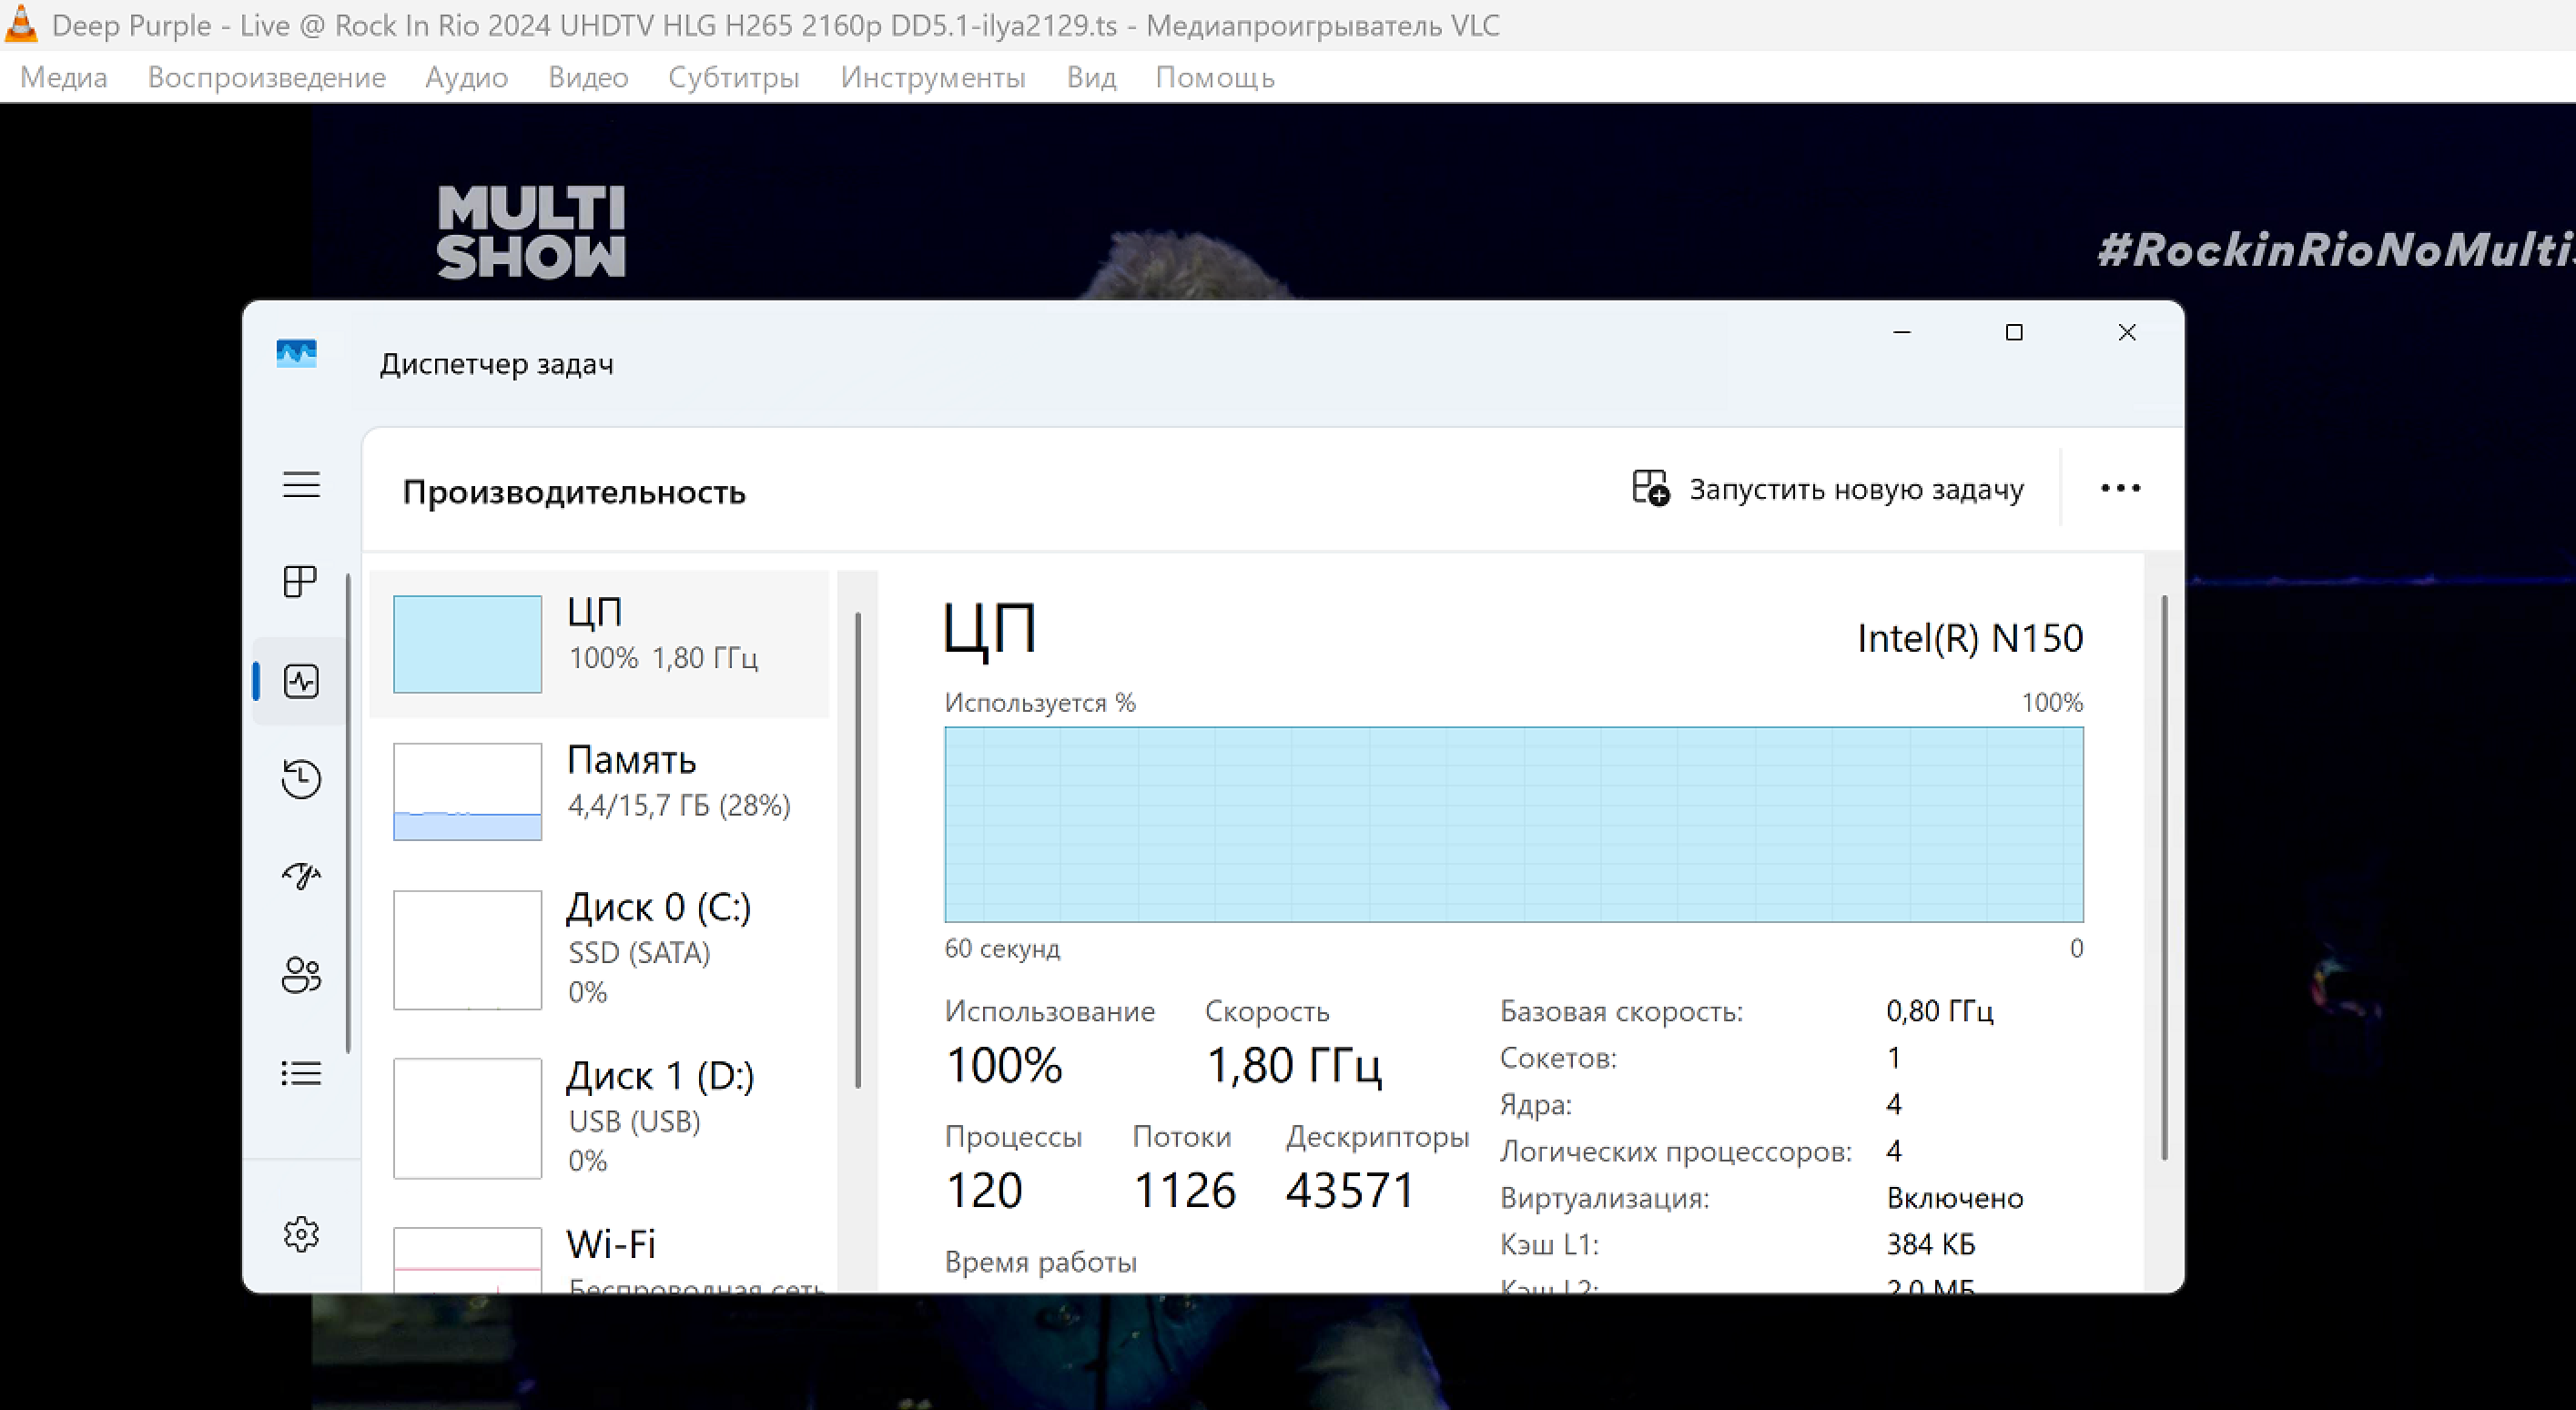This screenshot has width=2576, height=1410.
Task: Click the Task Manager app logo icon
Action: [x=296, y=354]
